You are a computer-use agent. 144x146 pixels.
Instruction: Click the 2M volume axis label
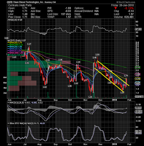point(5,93)
